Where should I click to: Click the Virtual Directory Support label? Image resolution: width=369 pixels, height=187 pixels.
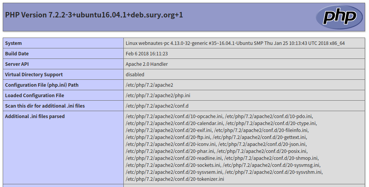pos(34,74)
